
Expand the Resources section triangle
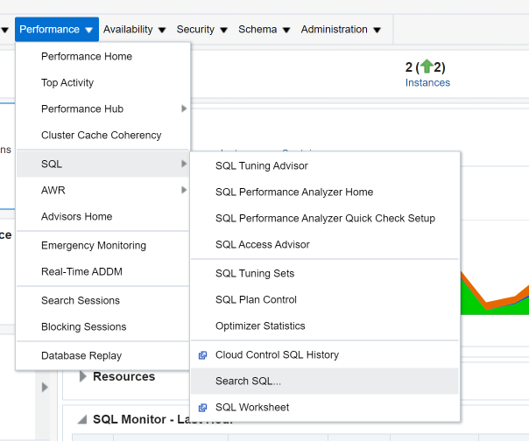point(83,377)
